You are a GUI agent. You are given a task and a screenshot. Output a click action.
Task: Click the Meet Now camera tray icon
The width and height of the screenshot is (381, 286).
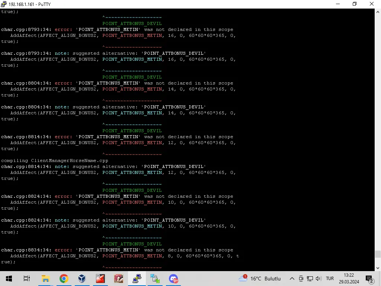coord(301,279)
